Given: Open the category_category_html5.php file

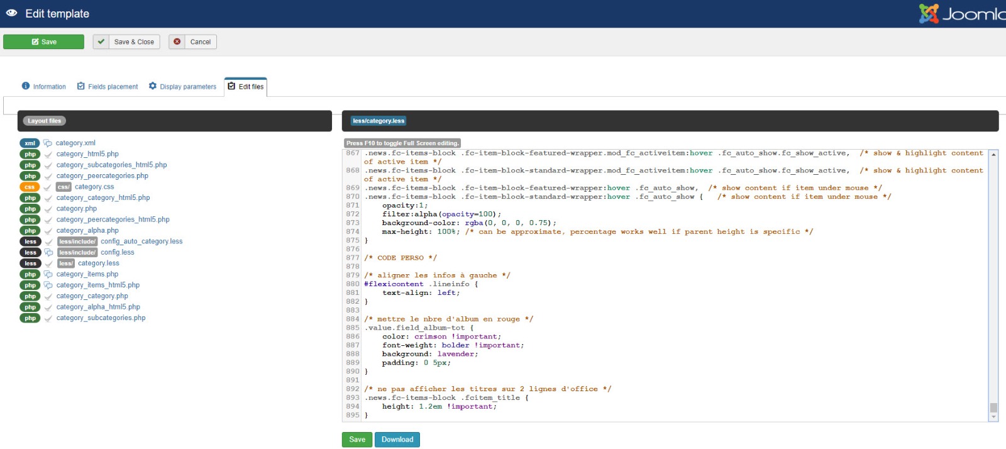Looking at the screenshot, I should pos(103,198).
